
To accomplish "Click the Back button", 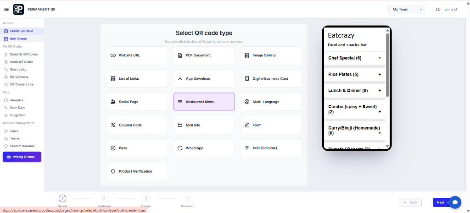I will (410, 202).
